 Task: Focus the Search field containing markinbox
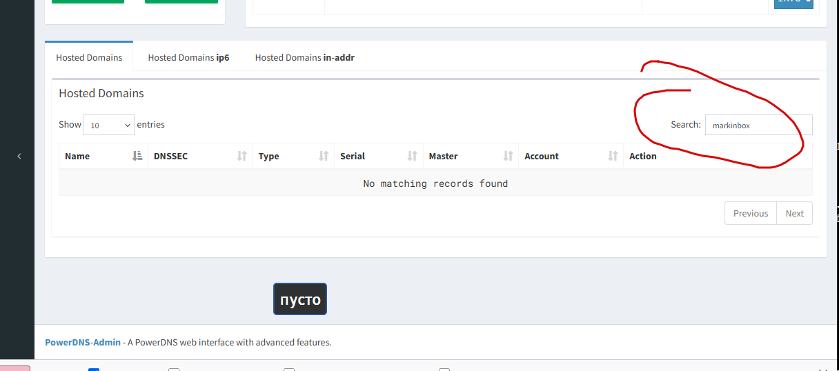(758, 125)
